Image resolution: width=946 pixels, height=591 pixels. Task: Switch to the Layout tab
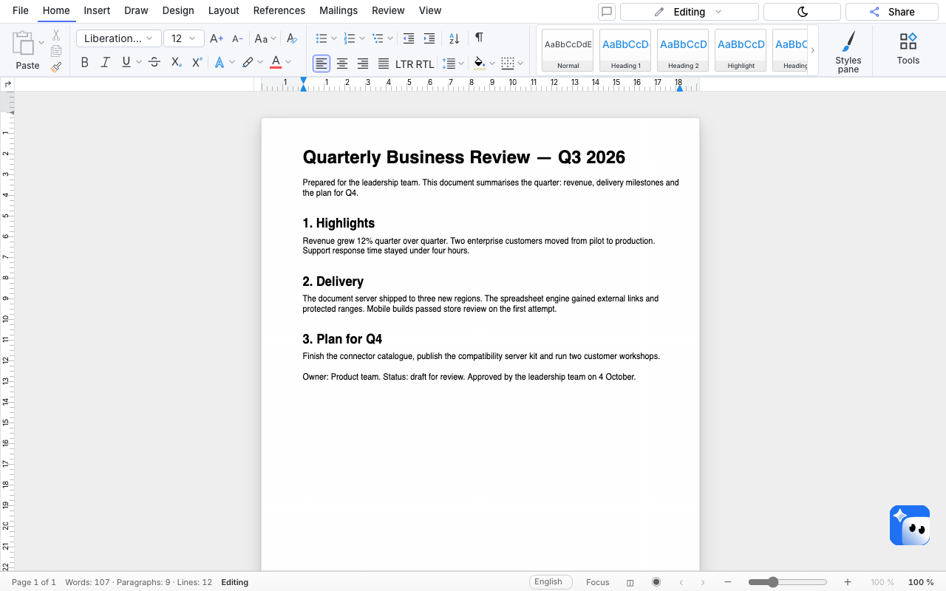[x=224, y=10]
